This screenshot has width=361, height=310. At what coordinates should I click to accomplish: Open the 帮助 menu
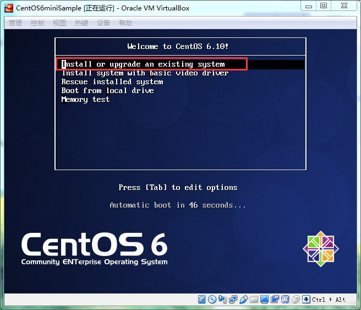125,23
